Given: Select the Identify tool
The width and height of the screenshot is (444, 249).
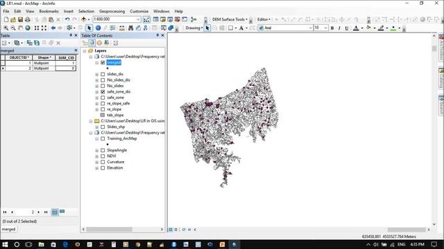Looking at the screenshot, I should [x=98, y=28].
